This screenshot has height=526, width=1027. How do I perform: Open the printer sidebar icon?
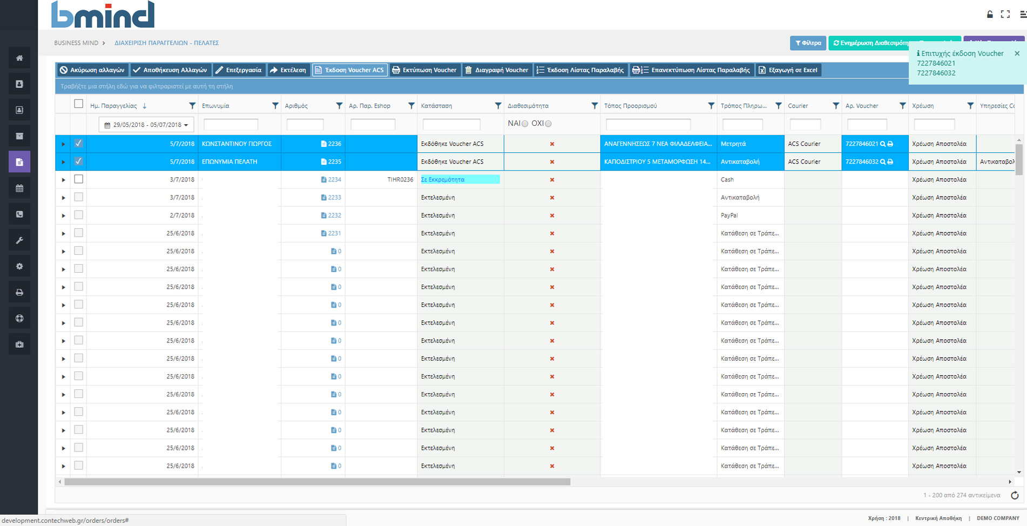(x=19, y=292)
